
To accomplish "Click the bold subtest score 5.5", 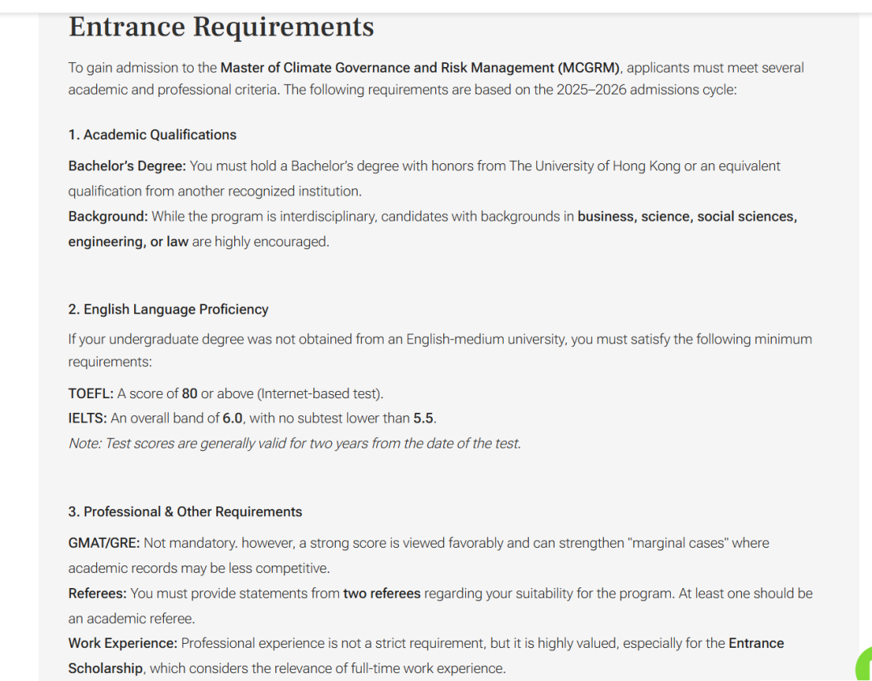I will [x=425, y=418].
